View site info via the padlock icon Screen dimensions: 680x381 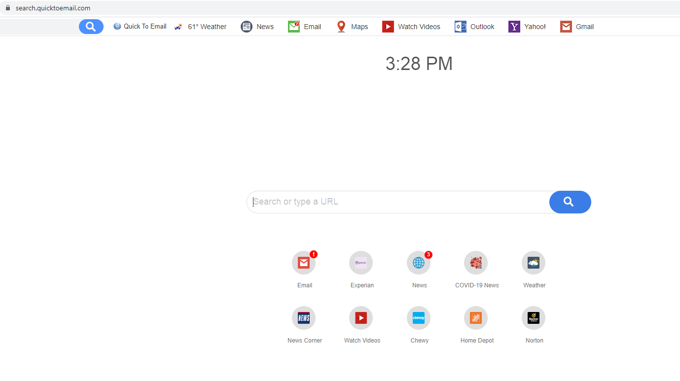(x=8, y=8)
